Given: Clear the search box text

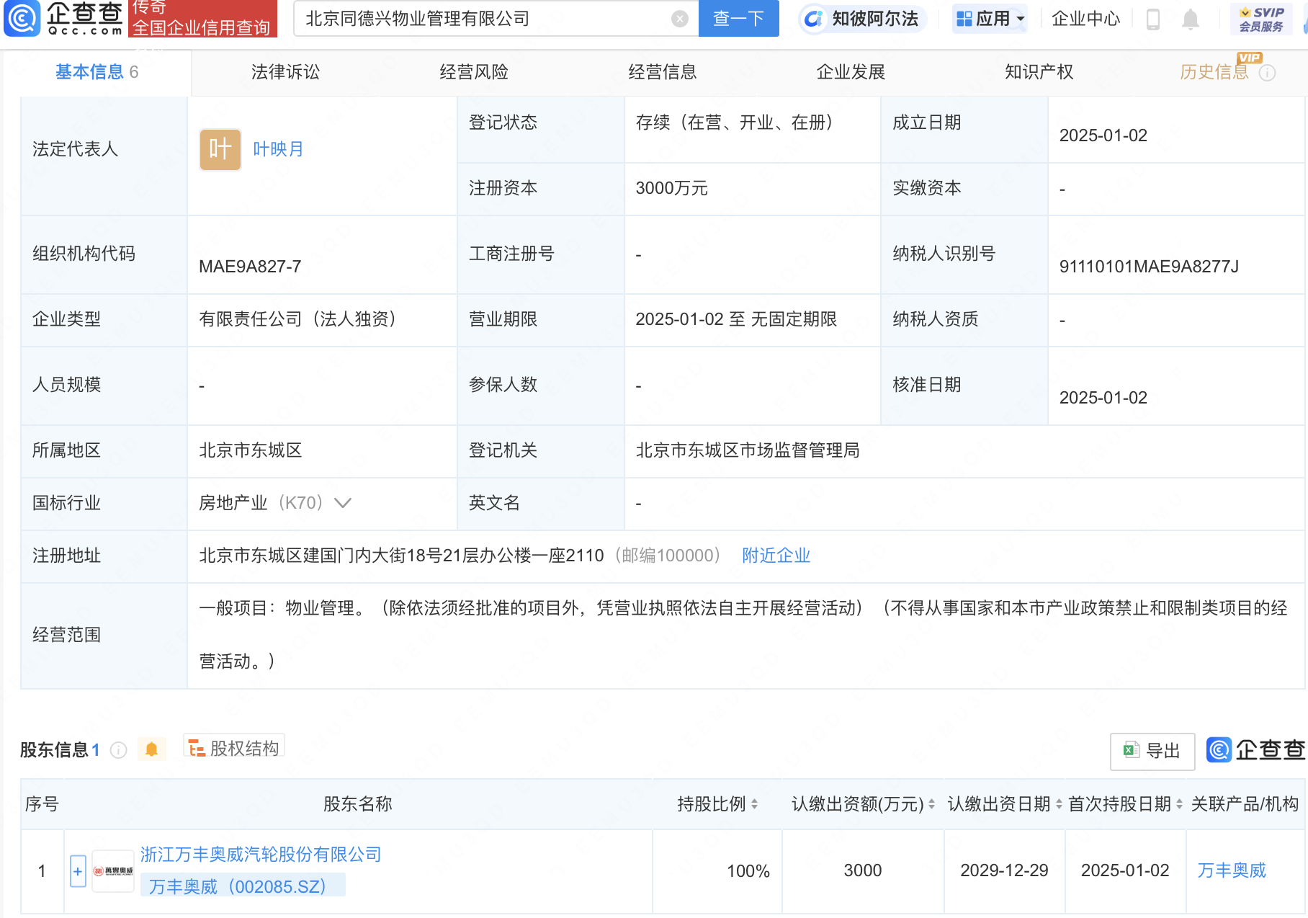Looking at the screenshot, I should pyautogui.click(x=679, y=19).
